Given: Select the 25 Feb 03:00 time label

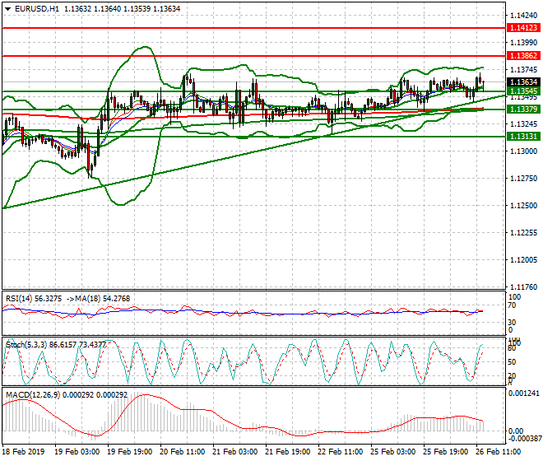Looking at the screenshot, I should (x=392, y=452).
